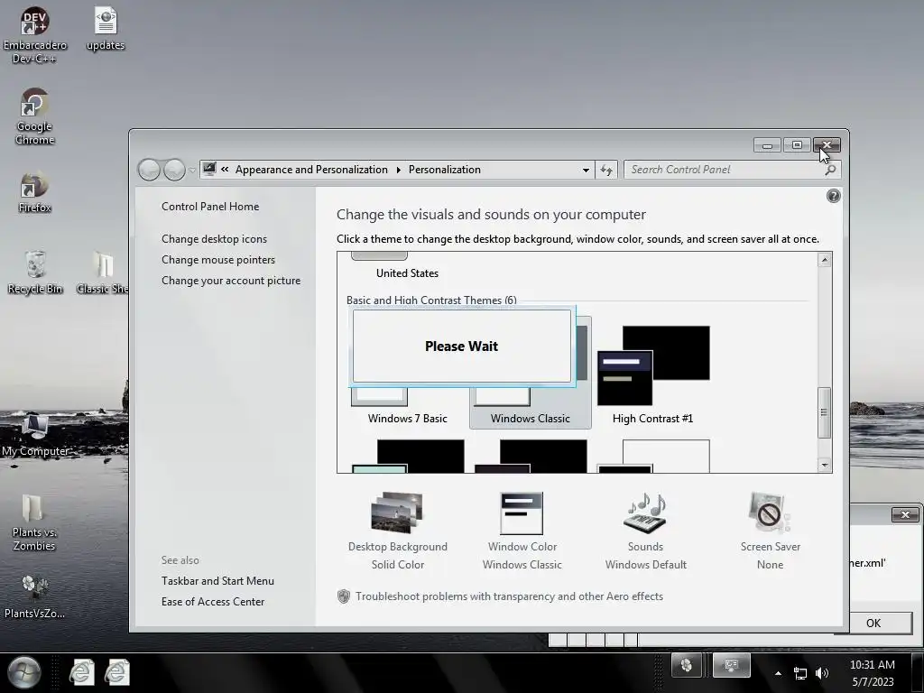
Task: Go back in Control Panel navigation
Action: tap(149, 171)
